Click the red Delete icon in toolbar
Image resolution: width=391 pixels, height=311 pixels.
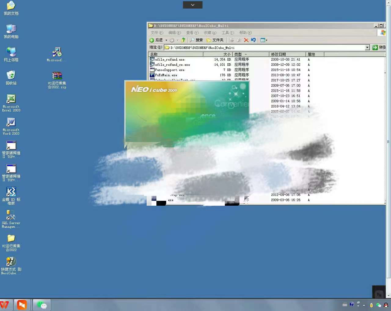point(246,40)
